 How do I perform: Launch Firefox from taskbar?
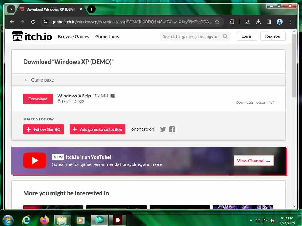[45, 220]
